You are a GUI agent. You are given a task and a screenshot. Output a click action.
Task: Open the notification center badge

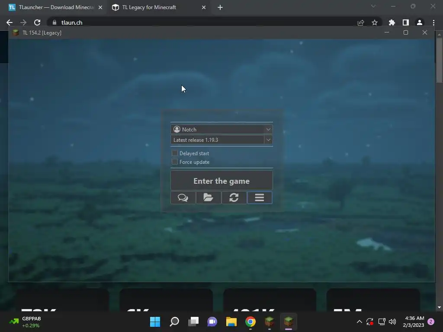431,322
